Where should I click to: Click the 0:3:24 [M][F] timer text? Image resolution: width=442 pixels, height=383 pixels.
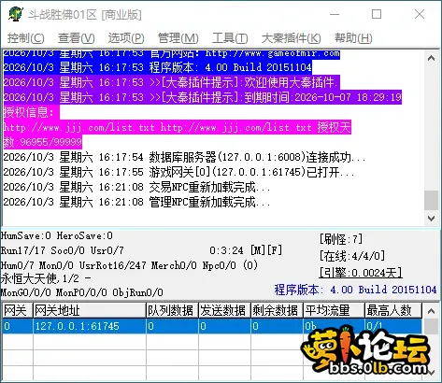tap(246, 250)
